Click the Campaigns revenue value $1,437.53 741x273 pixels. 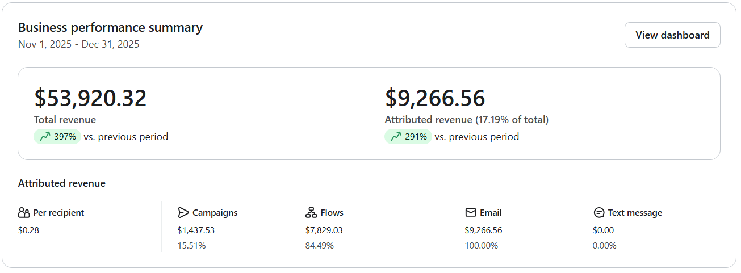point(196,230)
